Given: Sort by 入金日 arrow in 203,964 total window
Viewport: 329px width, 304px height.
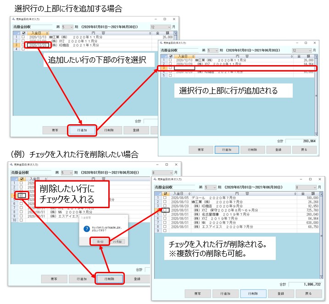Looking at the screenshot, I should point(193,56).
